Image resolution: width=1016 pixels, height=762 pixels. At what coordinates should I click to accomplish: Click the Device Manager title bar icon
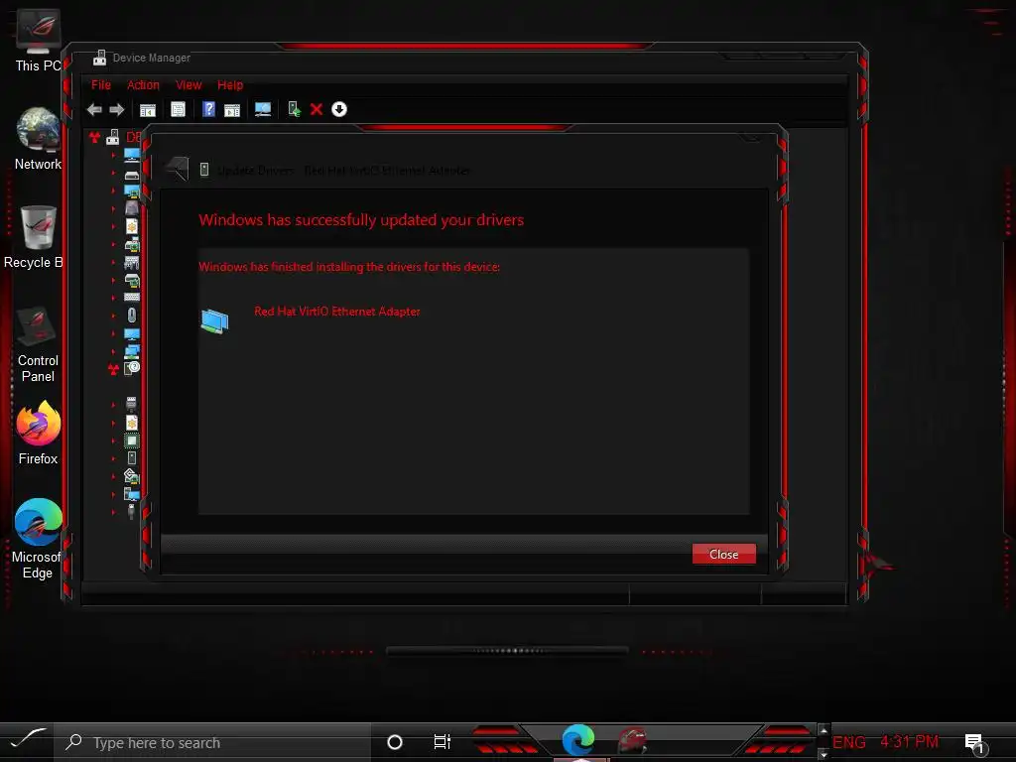pos(100,58)
